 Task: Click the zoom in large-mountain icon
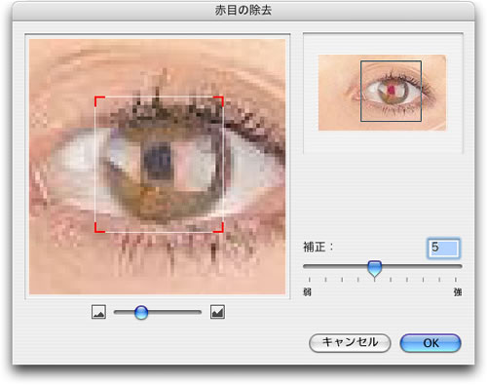[217, 312]
